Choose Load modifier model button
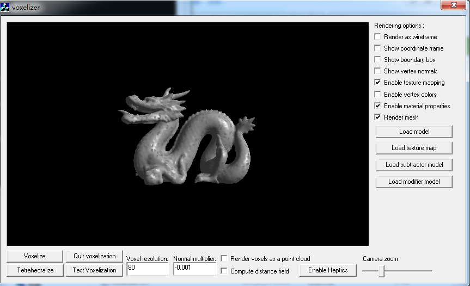This screenshot has height=286, width=470. [414, 182]
